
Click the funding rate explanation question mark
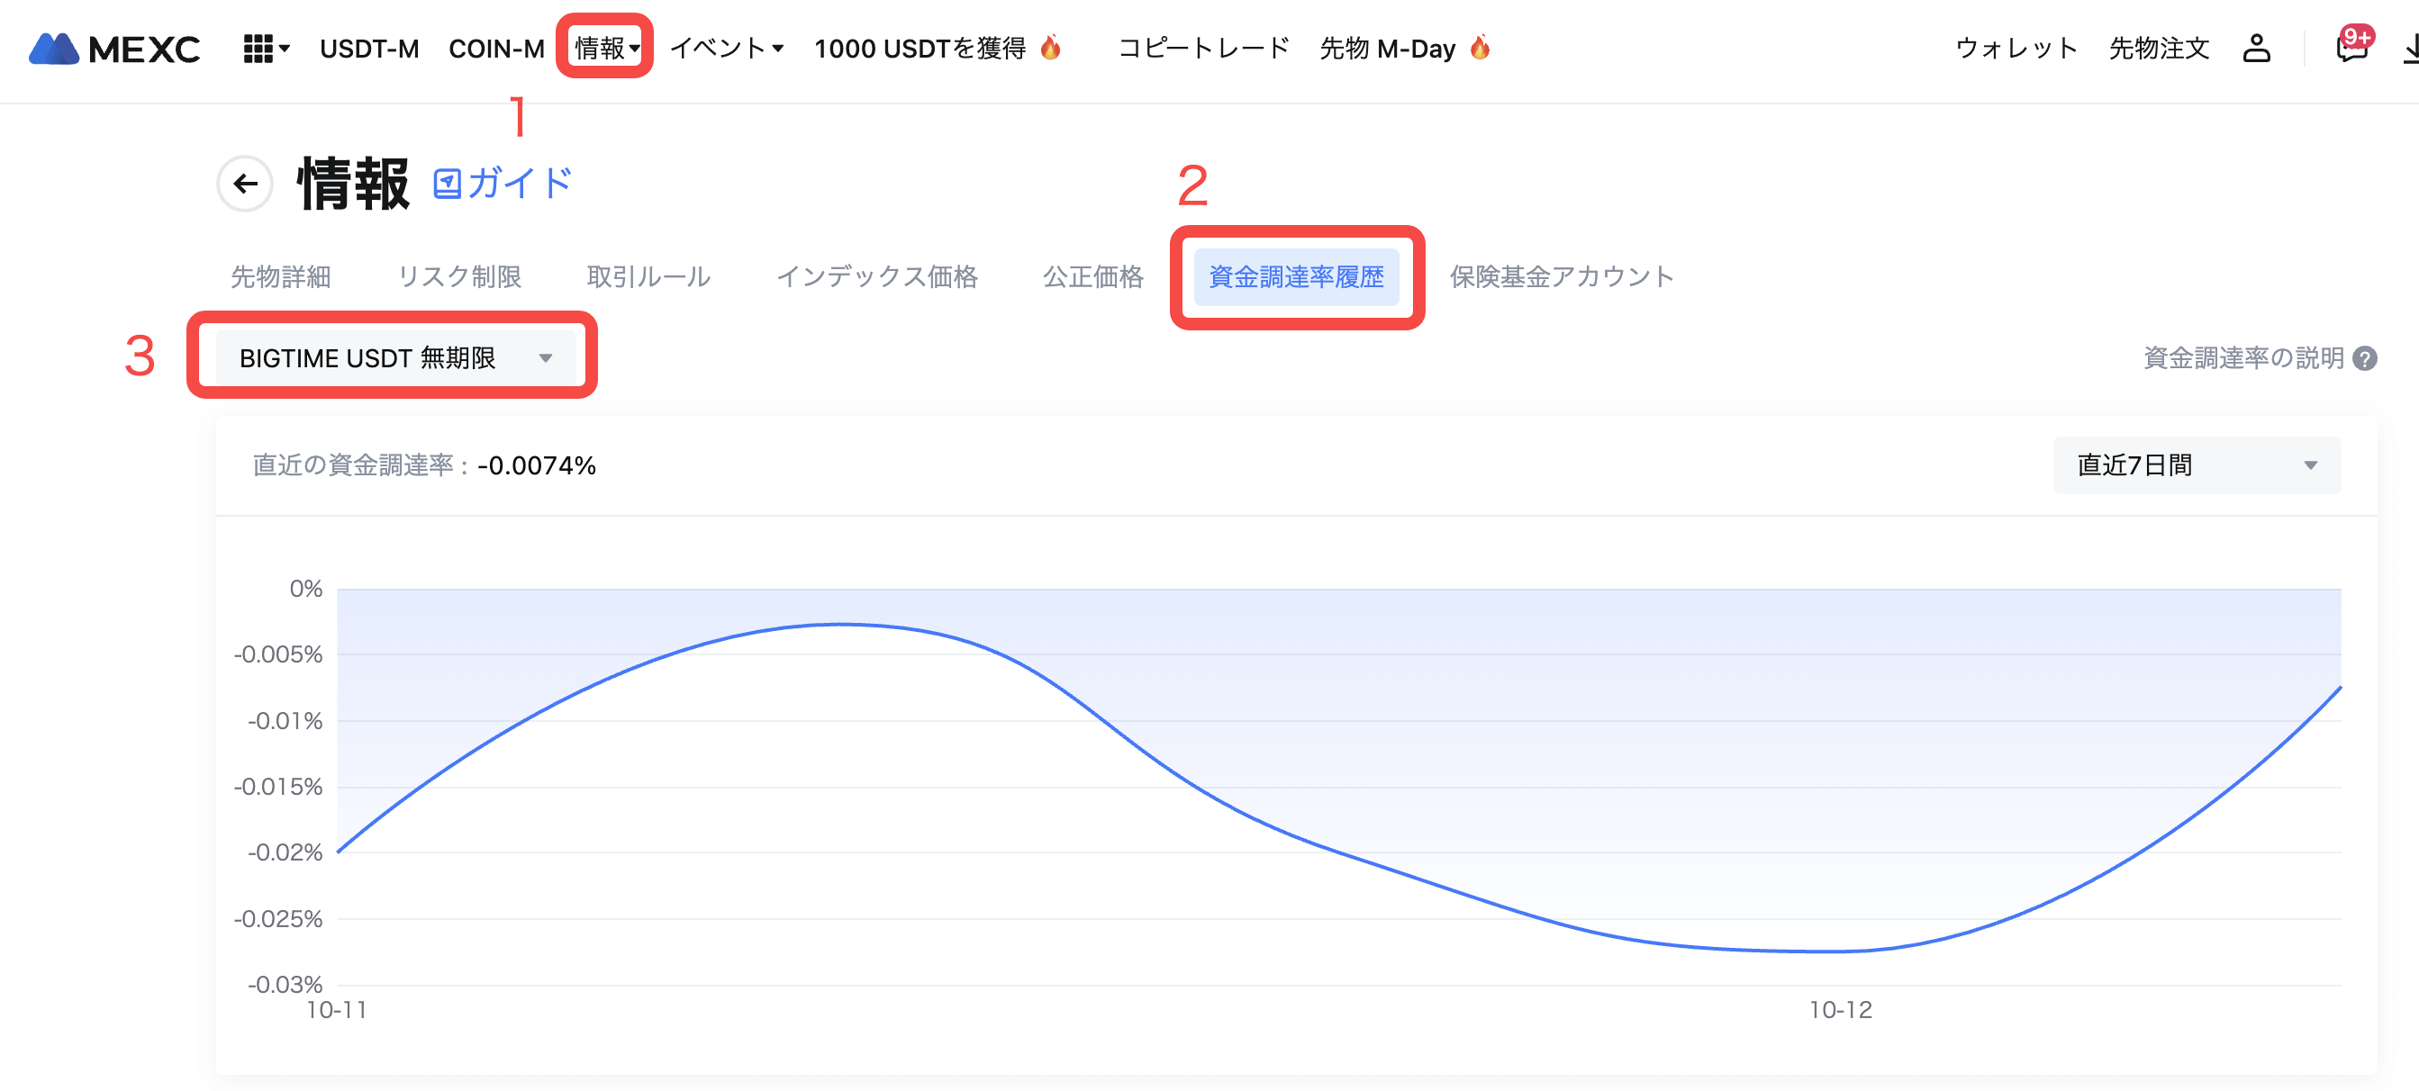(2366, 358)
